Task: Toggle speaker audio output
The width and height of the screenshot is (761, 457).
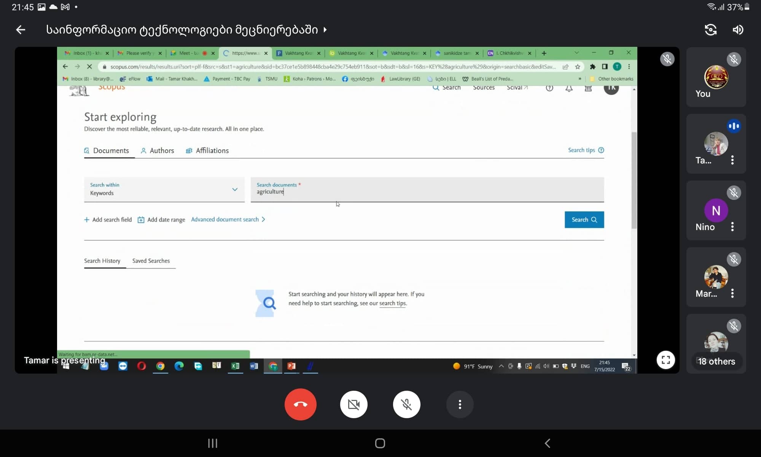Action: click(738, 30)
